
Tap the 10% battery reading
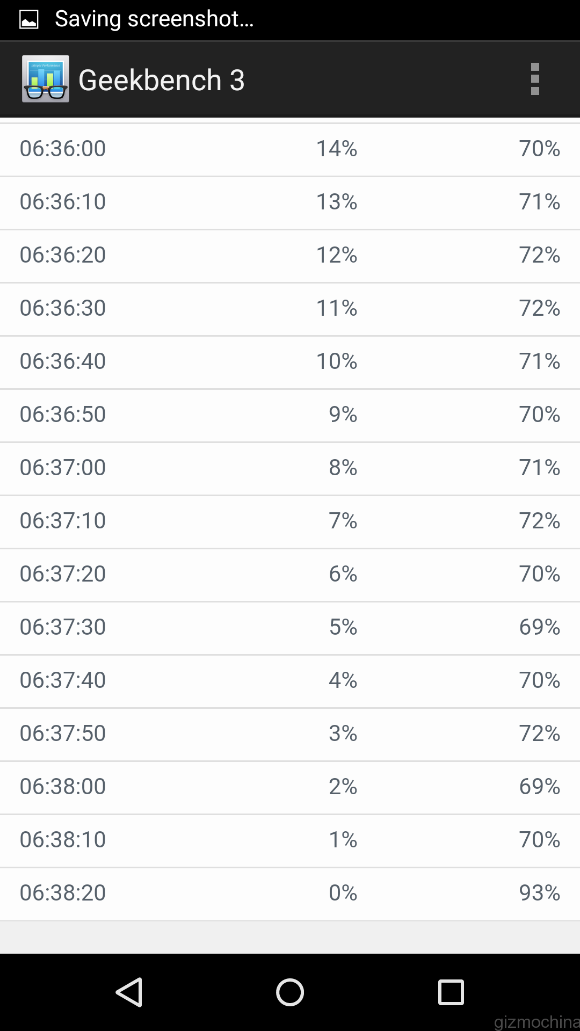click(336, 361)
